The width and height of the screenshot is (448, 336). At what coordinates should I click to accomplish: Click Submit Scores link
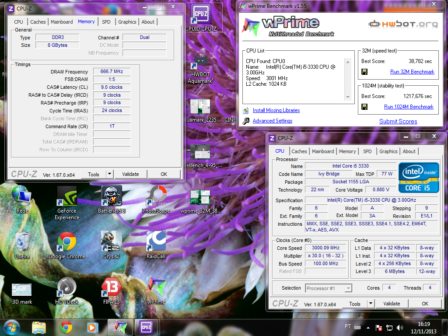tap(398, 122)
